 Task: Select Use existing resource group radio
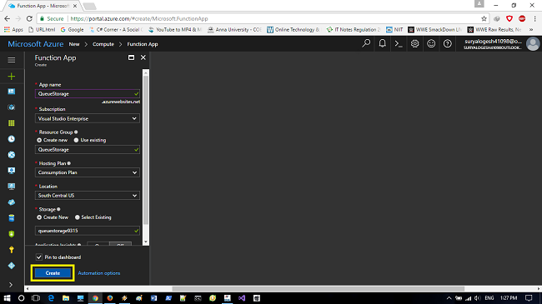tap(76, 140)
